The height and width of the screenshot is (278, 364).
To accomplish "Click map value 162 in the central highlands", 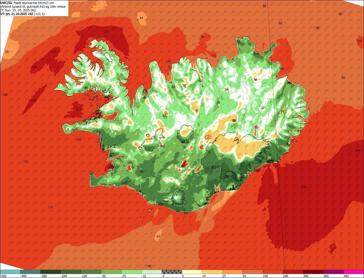I will [234, 121].
